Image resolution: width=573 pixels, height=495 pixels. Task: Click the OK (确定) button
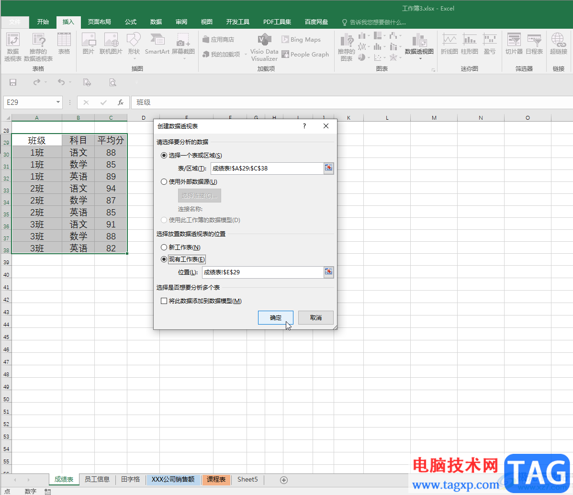click(276, 318)
